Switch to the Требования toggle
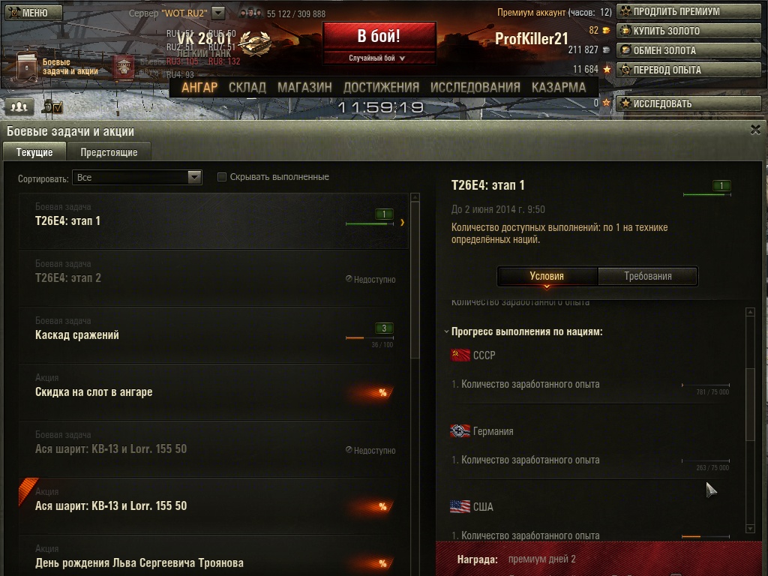The image size is (768, 576). point(647,276)
